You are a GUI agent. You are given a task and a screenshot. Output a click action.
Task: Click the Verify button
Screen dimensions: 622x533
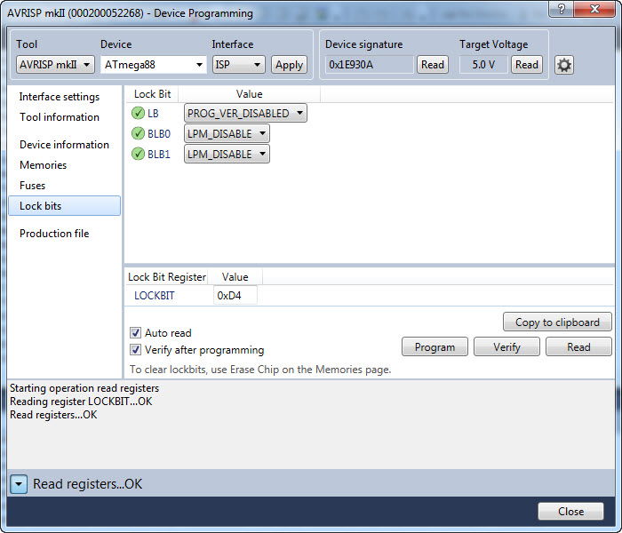(x=506, y=346)
